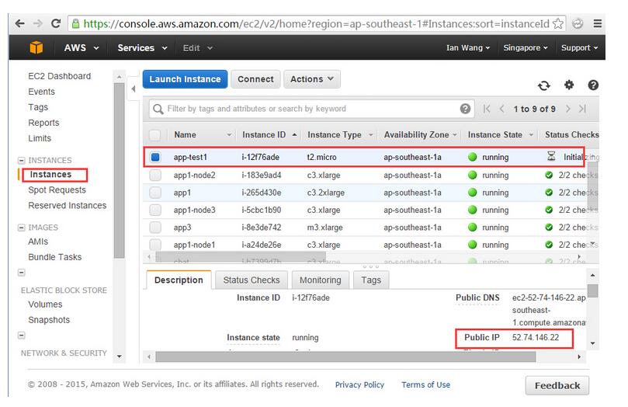The image size is (628, 407).
Task: Uncheck the app-test1 instance checkbox
Action: pyautogui.click(x=155, y=157)
